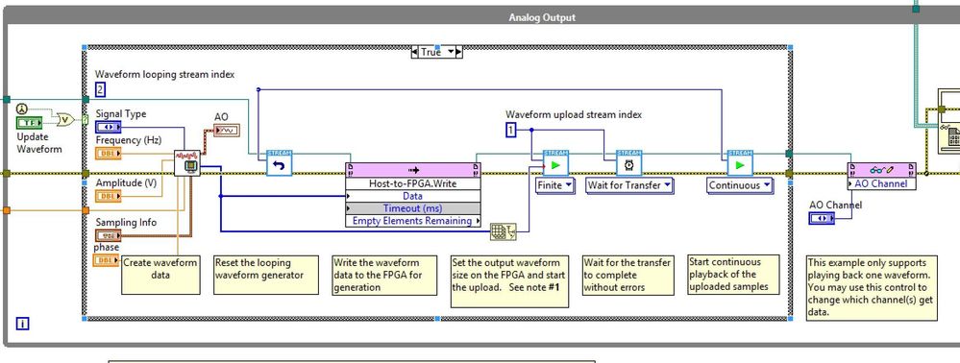The height and width of the screenshot is (363, 960).
Task: Click the Wait for Transfer stream clock icon
Action: coord(628,163)
